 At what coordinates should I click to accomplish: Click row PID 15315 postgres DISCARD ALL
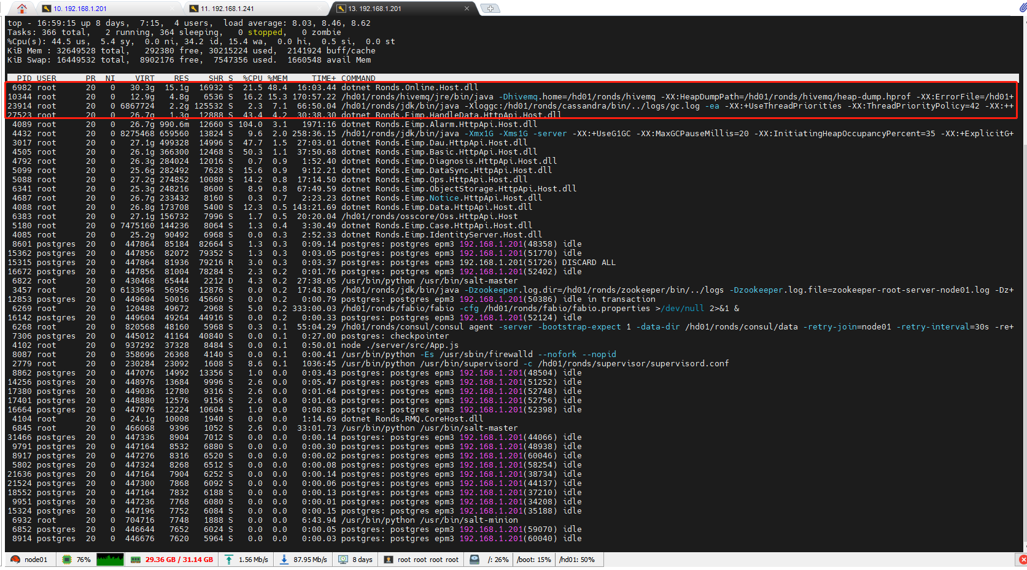511,263
